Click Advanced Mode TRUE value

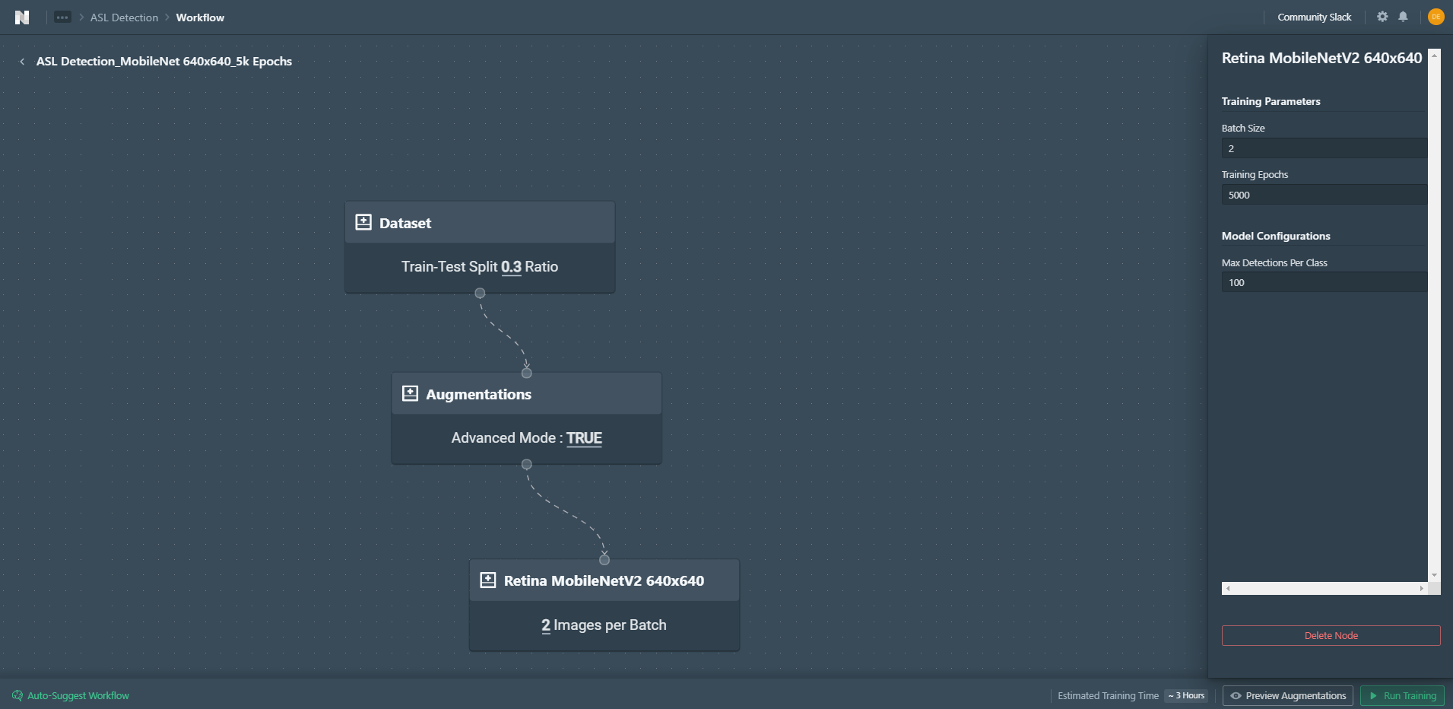point(584,438)
